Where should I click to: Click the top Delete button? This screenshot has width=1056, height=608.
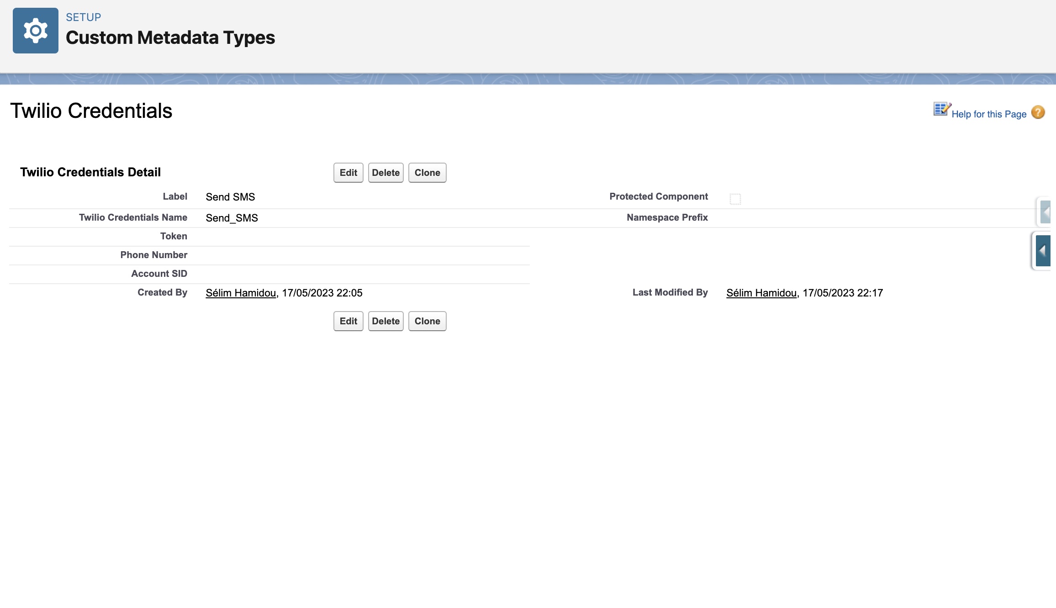click(x=386, y=173)
